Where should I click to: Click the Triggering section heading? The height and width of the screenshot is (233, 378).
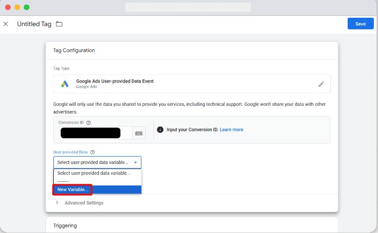(x=65, y=226)
